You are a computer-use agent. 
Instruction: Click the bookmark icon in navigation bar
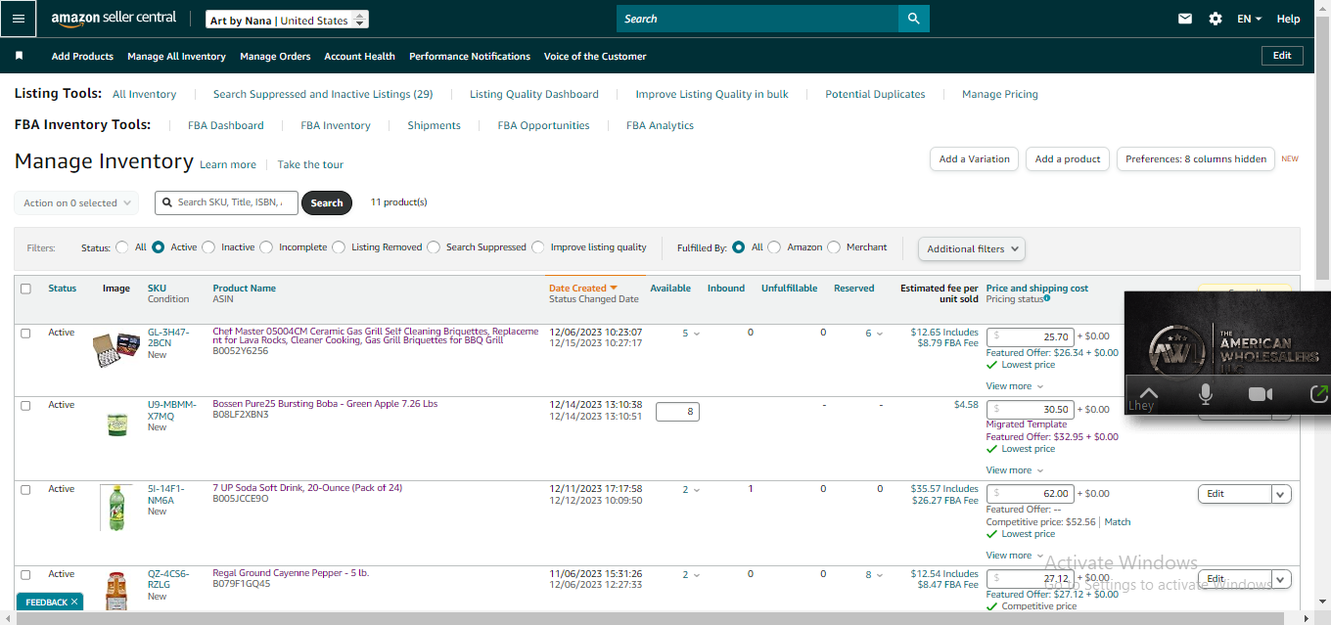tap(19, 56)
